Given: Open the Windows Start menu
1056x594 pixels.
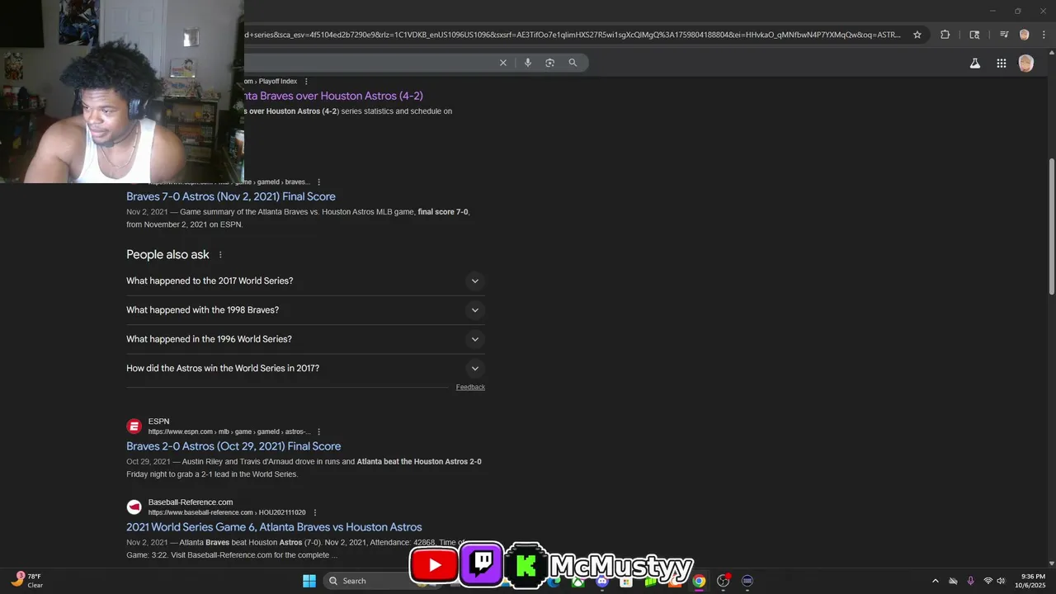Looking at the screenshot, I should pyautogui.click(x=309, y=581).
